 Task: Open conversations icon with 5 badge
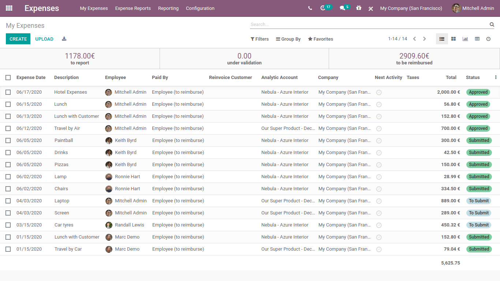coord(345,8)
